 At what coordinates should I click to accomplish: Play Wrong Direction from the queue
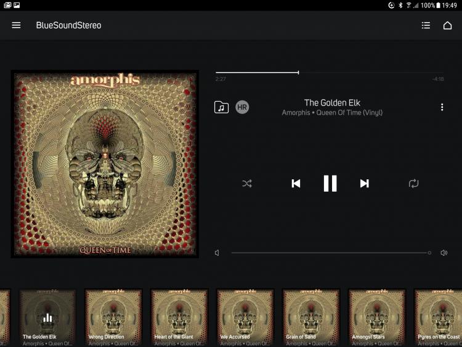(113, 317)
